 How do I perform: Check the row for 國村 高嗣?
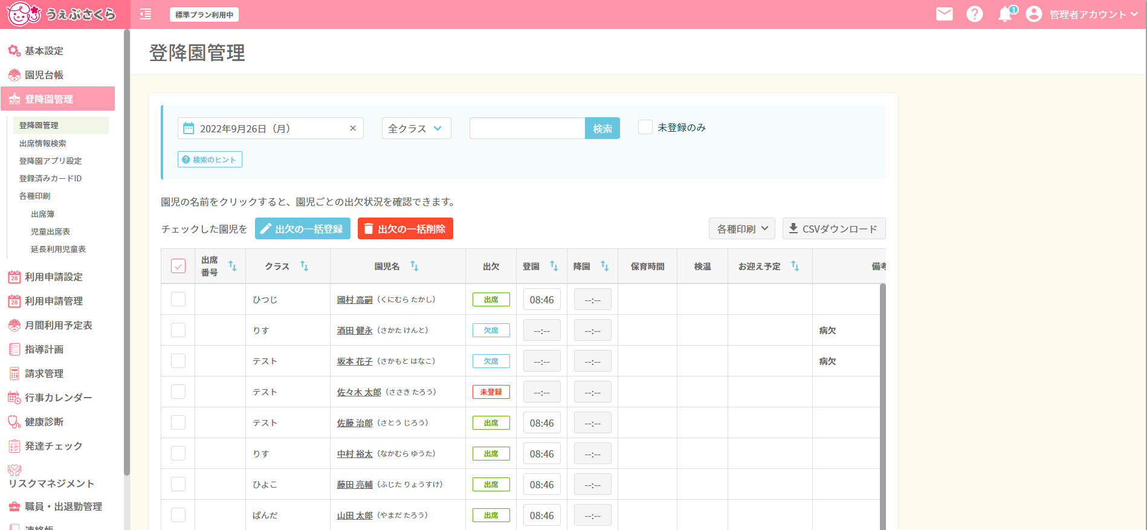[x=178, y=299]
